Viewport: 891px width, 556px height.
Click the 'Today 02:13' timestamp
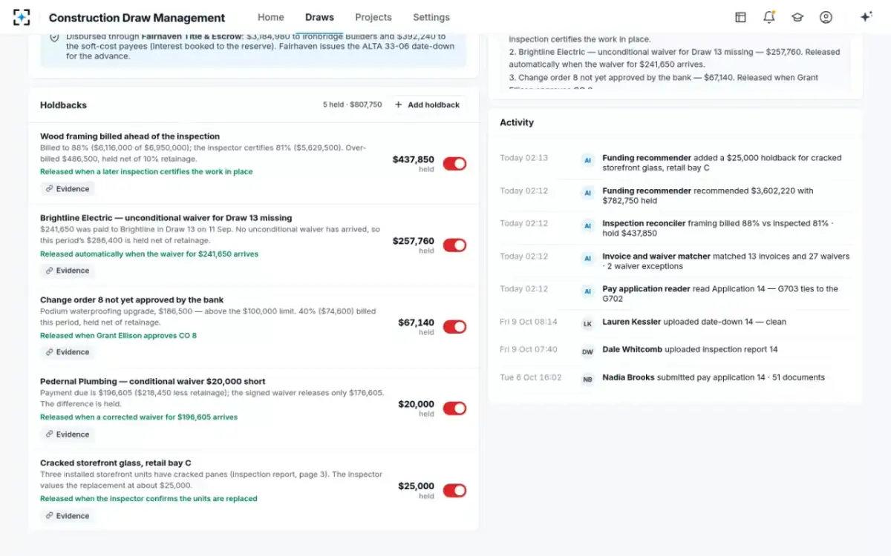(x=524, y=158)
